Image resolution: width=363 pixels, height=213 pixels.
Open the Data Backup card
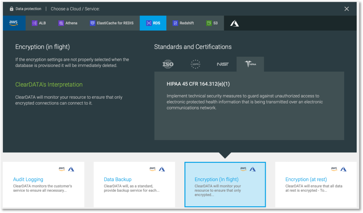pos(134,184)
